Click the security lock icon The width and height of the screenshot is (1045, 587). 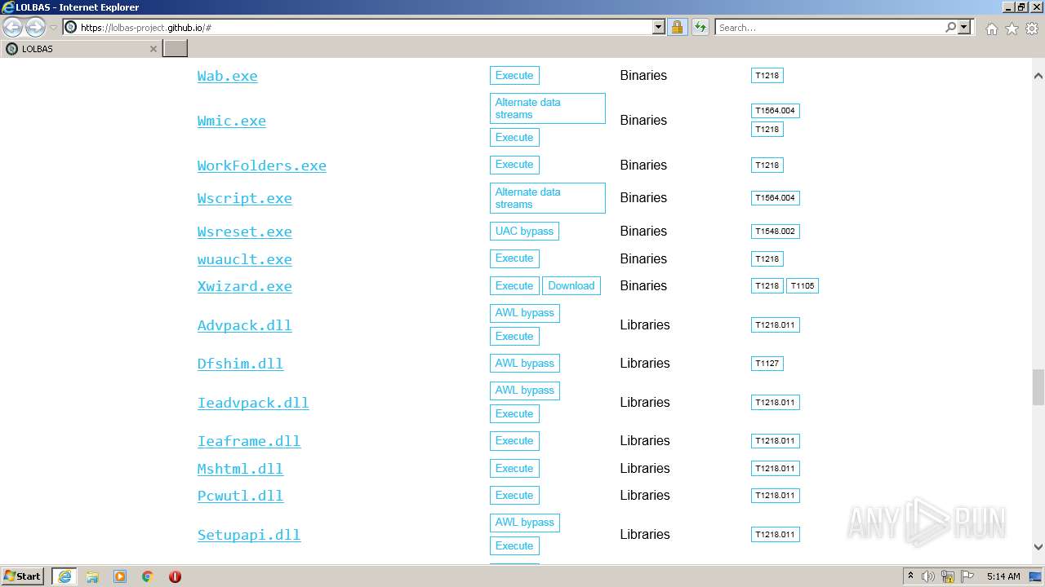coord(677,27)
